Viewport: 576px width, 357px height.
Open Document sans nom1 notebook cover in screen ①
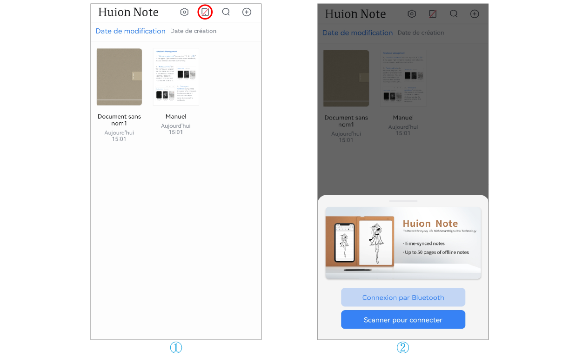119,77
